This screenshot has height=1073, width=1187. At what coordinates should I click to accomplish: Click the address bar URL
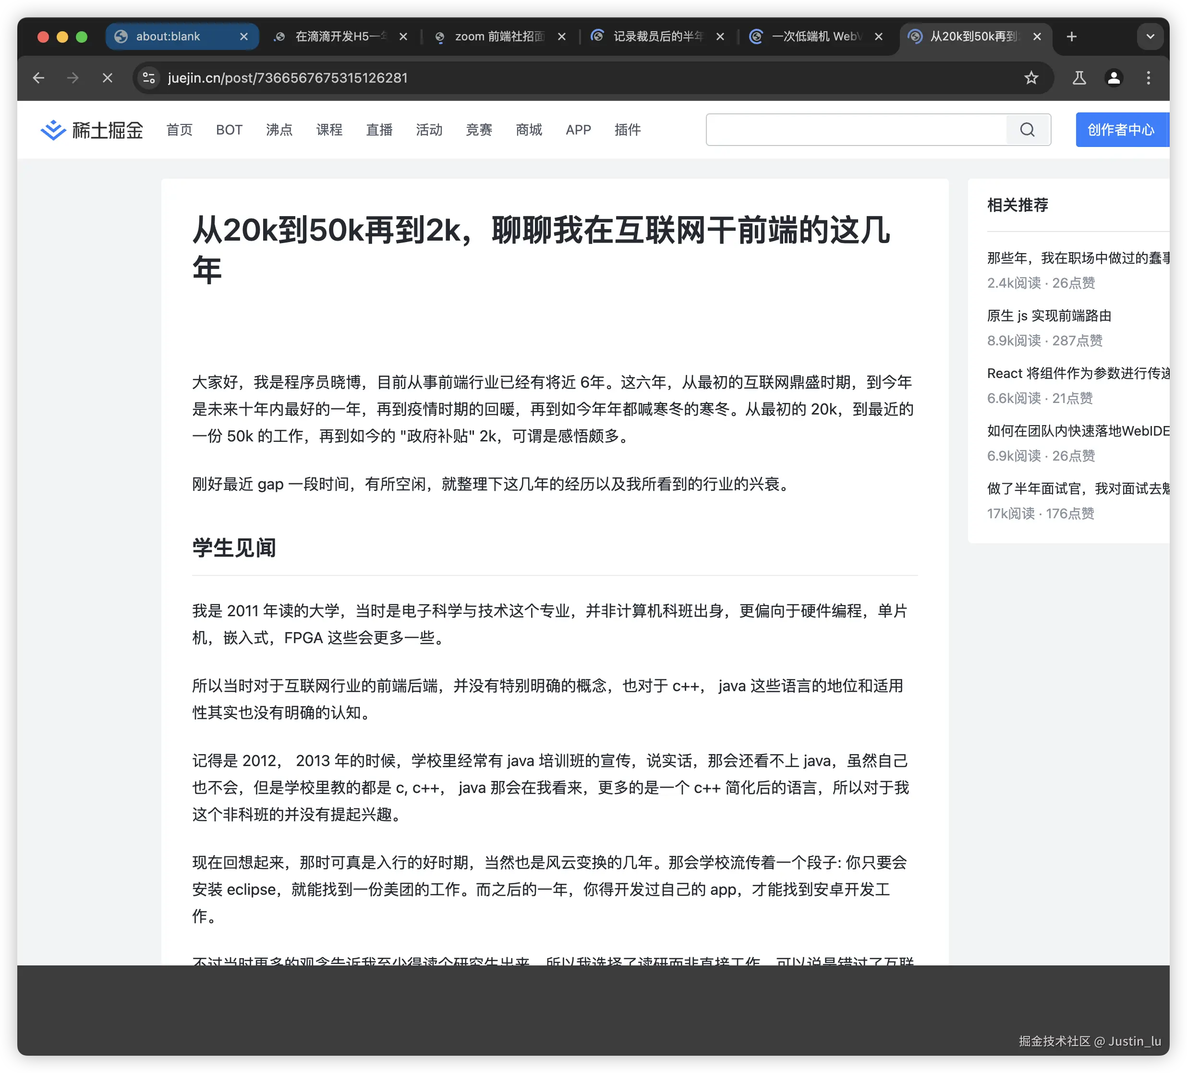click(x=287, y=78)
